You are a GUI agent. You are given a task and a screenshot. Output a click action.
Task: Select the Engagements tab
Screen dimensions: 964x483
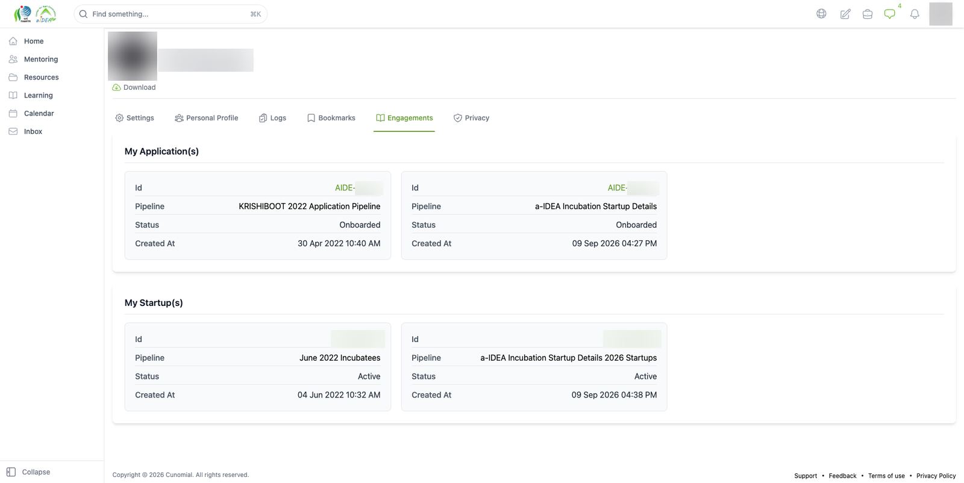[x=404, y=118]
